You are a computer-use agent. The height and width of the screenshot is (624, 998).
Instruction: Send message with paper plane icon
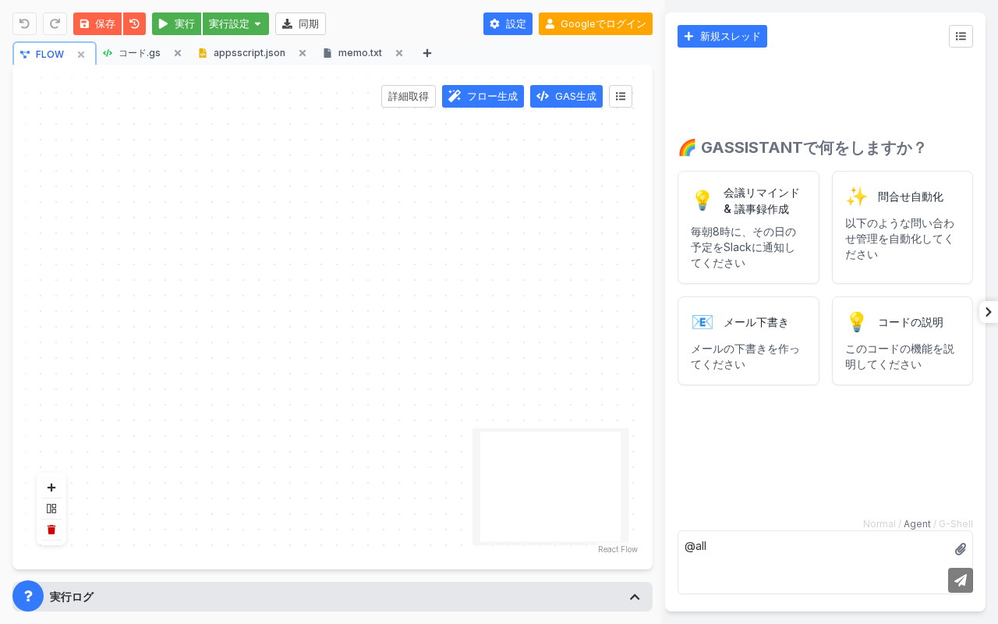pos(961,580)
